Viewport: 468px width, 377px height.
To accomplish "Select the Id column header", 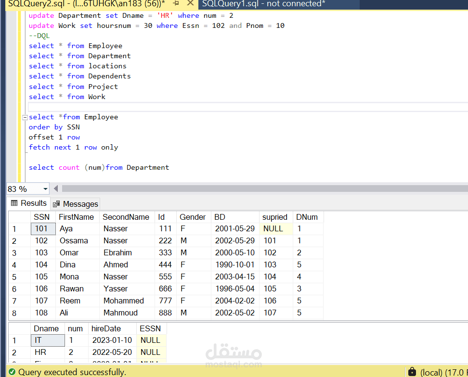I will coord(166,217).
